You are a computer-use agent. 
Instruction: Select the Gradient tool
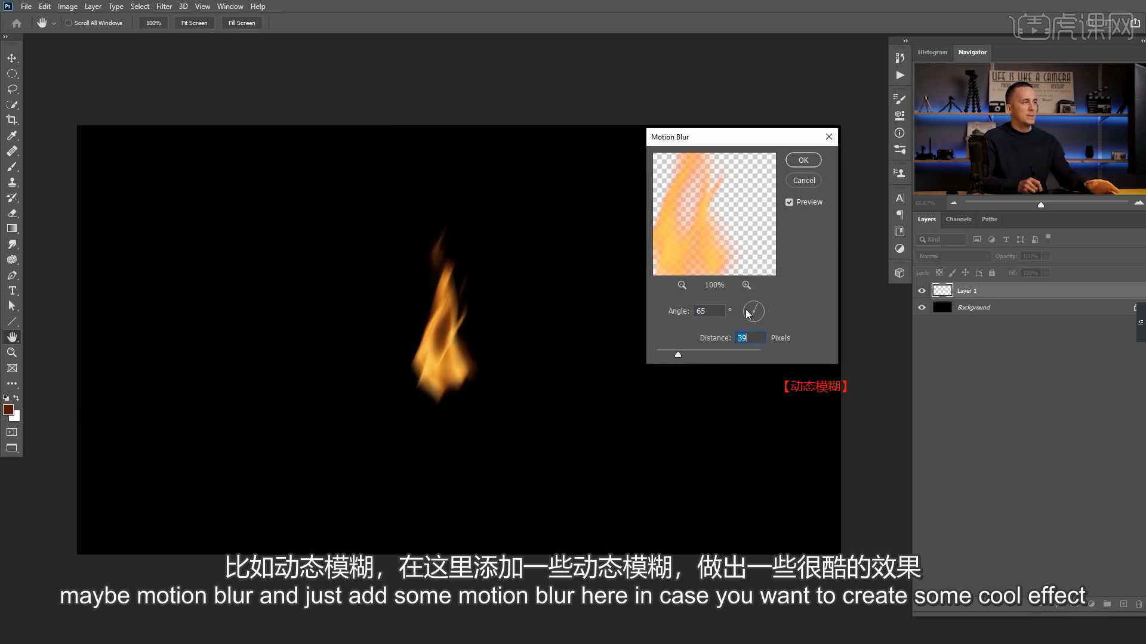point(12,229)
